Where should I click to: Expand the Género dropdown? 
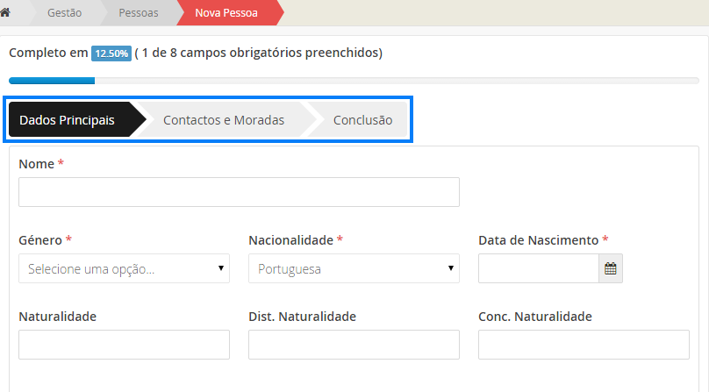coord(124,269)
